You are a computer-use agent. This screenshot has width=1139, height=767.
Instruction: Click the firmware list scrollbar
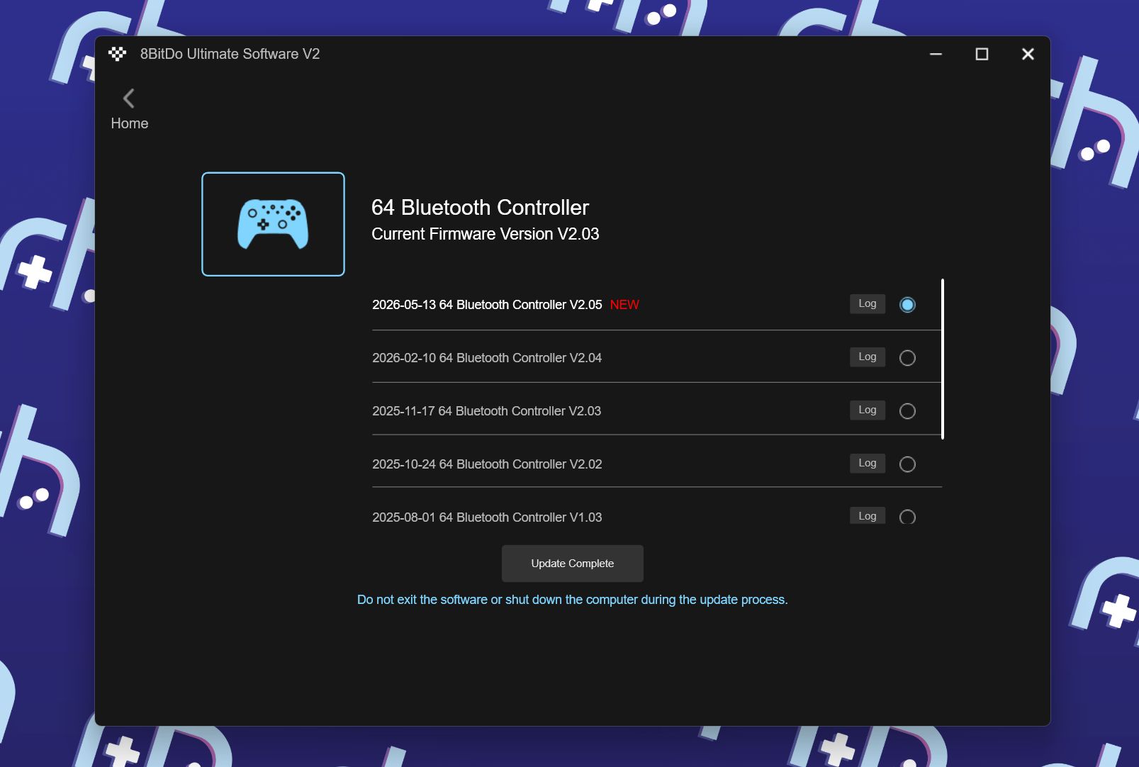coord(943,359)
